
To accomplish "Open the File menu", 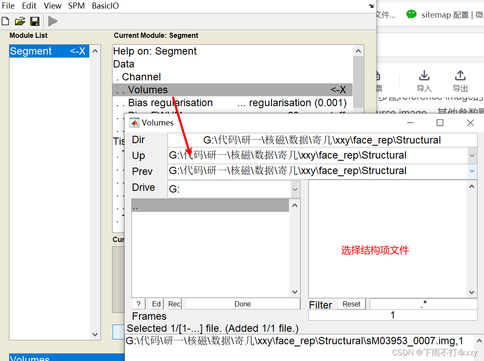I will click(x=8, y=6).
